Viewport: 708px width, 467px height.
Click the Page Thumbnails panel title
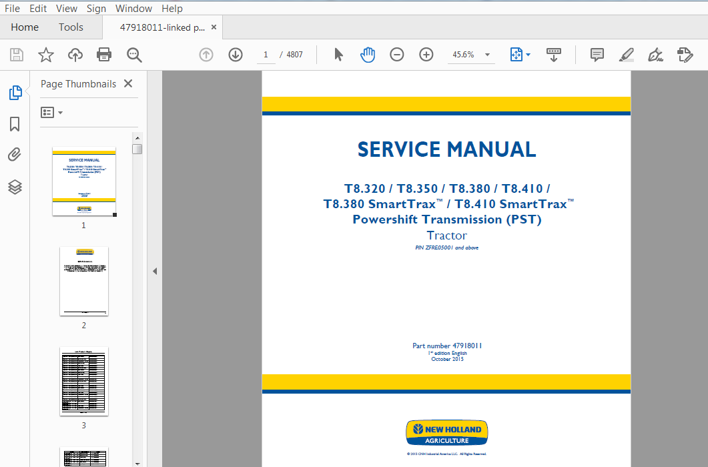[x=79, y=84]
